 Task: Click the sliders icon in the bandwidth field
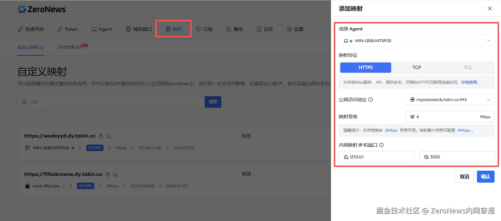tap(412, 117)
